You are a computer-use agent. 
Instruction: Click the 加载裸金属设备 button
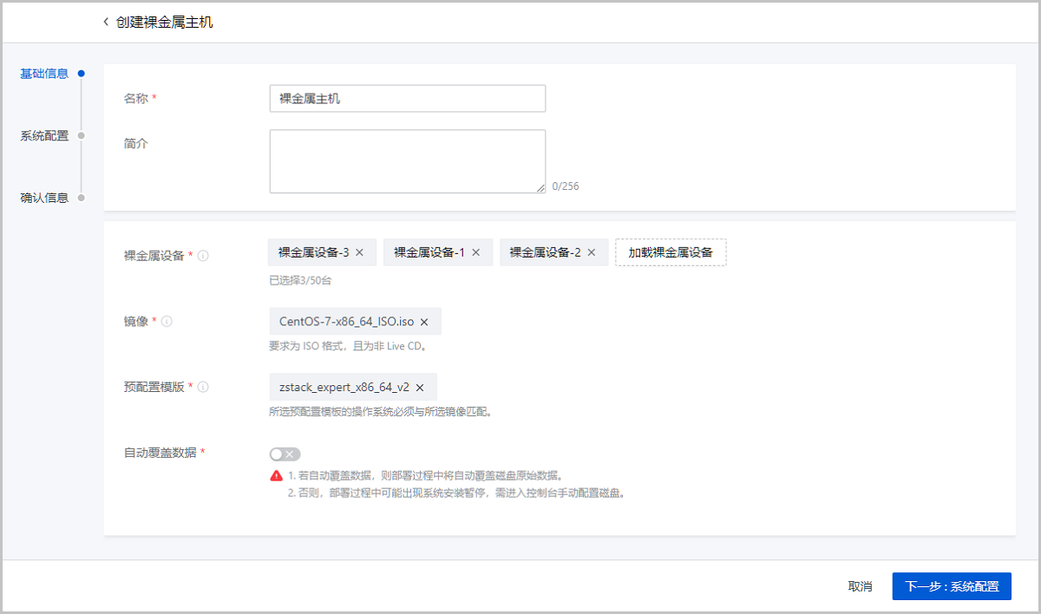pos(671,252)
